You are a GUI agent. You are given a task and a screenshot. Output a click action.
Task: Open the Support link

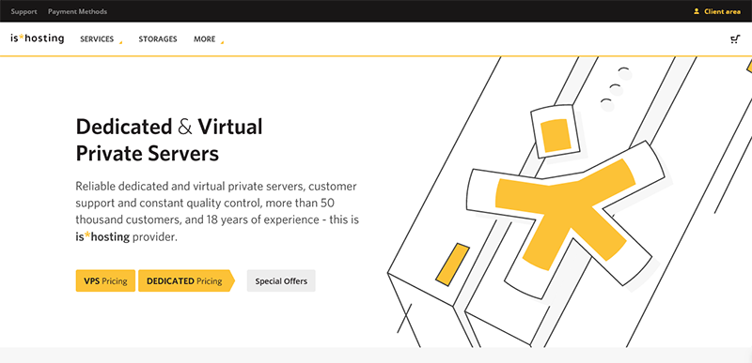24,11
